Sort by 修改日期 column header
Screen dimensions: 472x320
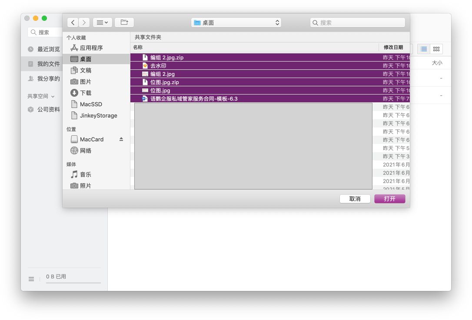point(393,47)
